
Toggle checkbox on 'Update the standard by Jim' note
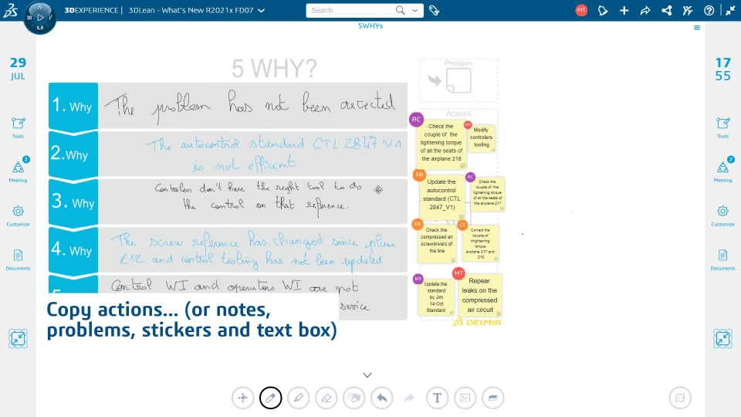[452, 313]
